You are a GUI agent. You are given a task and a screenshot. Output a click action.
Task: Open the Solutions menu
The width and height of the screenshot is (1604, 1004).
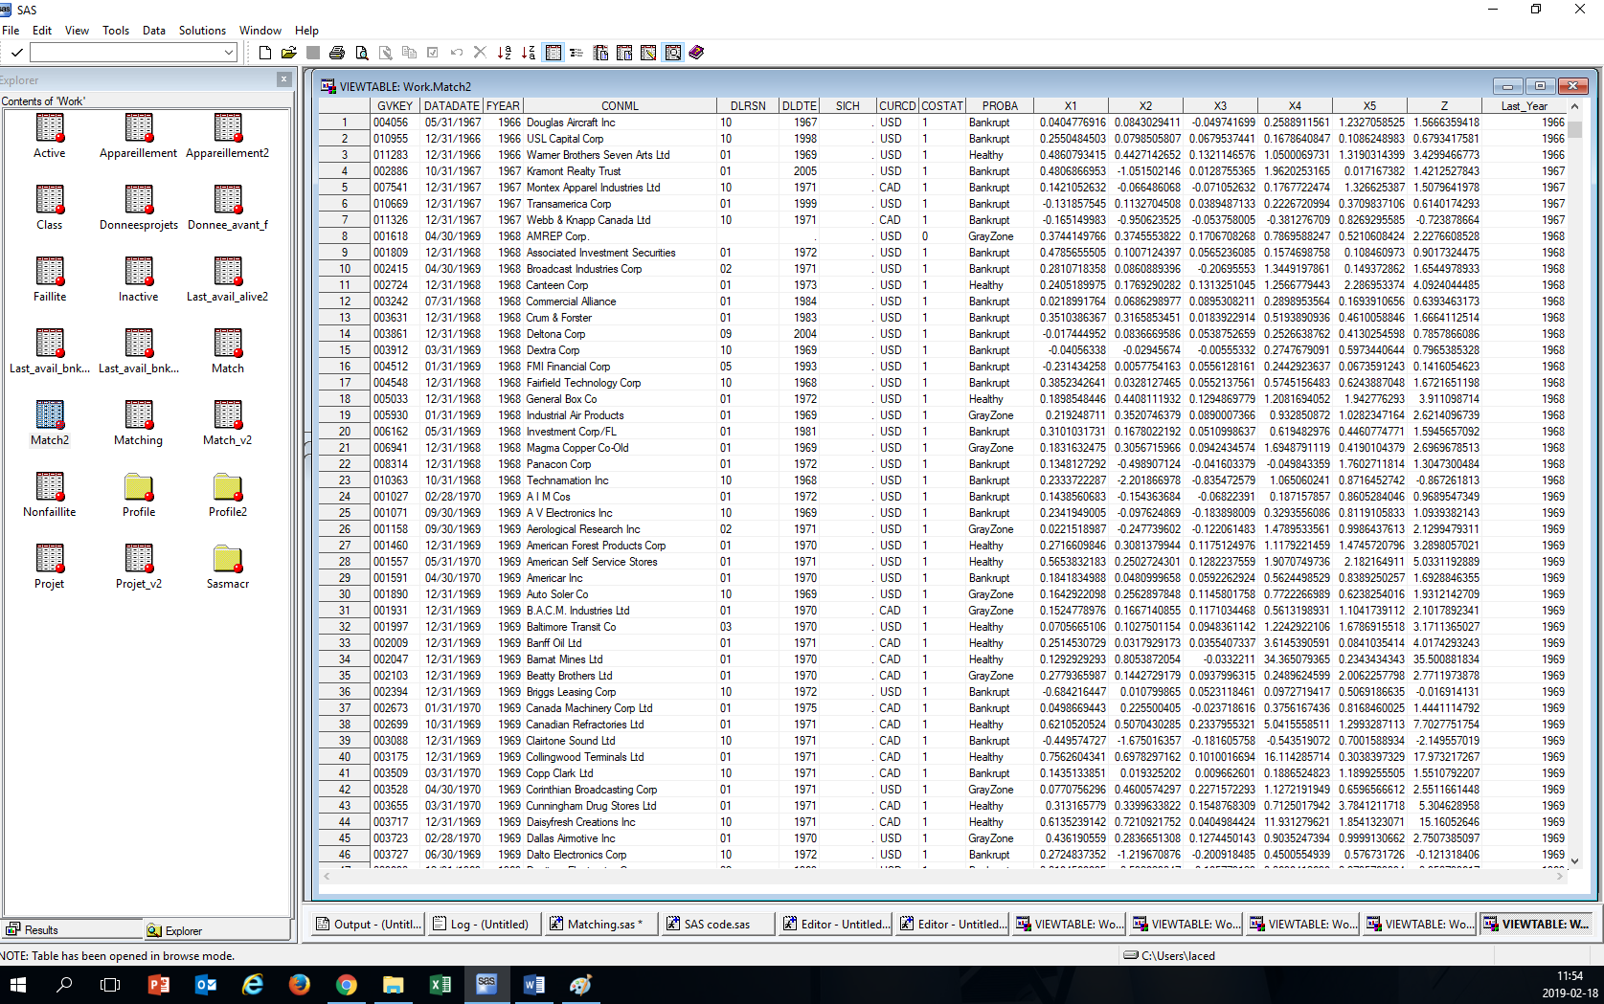(x=202, y=30)
